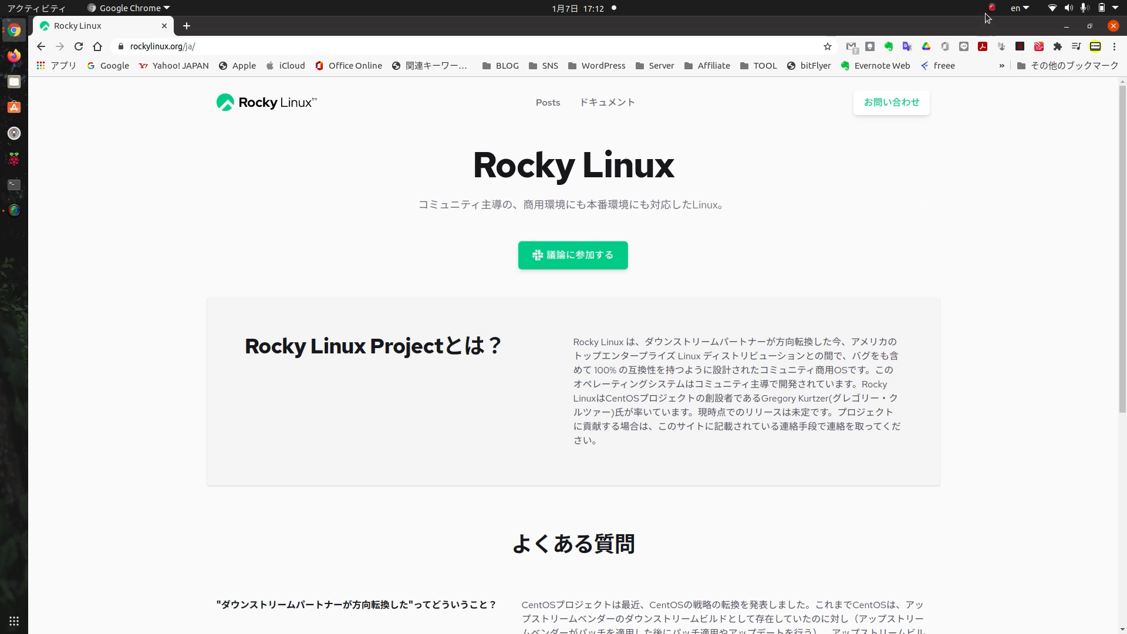
Task: Open the Google Chrome app menu dropdown
Action: 129,8
